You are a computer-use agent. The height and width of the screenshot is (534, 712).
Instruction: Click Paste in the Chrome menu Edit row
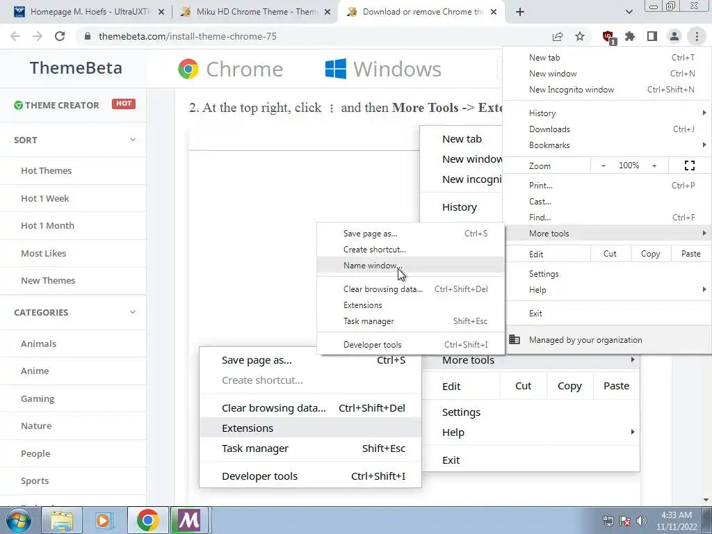pyautogui.click(x=690, y=254)
